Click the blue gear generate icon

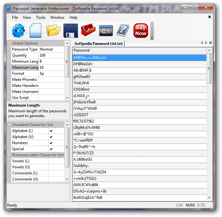click(x=18, y=31)
